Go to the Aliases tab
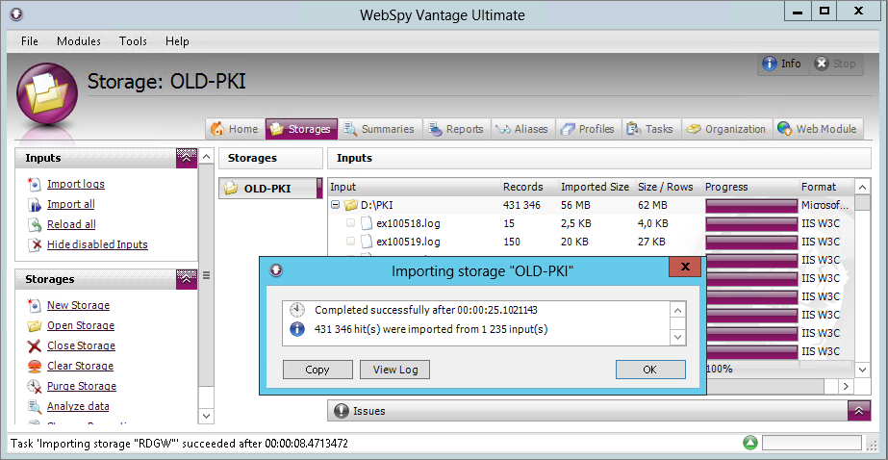888x460 pixels. tap(522, 129)
